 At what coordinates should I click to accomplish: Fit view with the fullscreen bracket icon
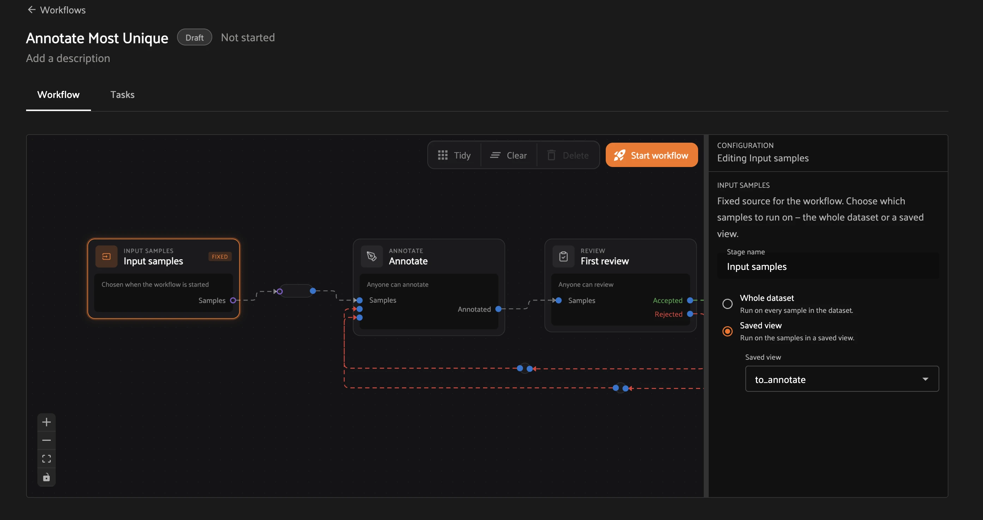[47, 459]
